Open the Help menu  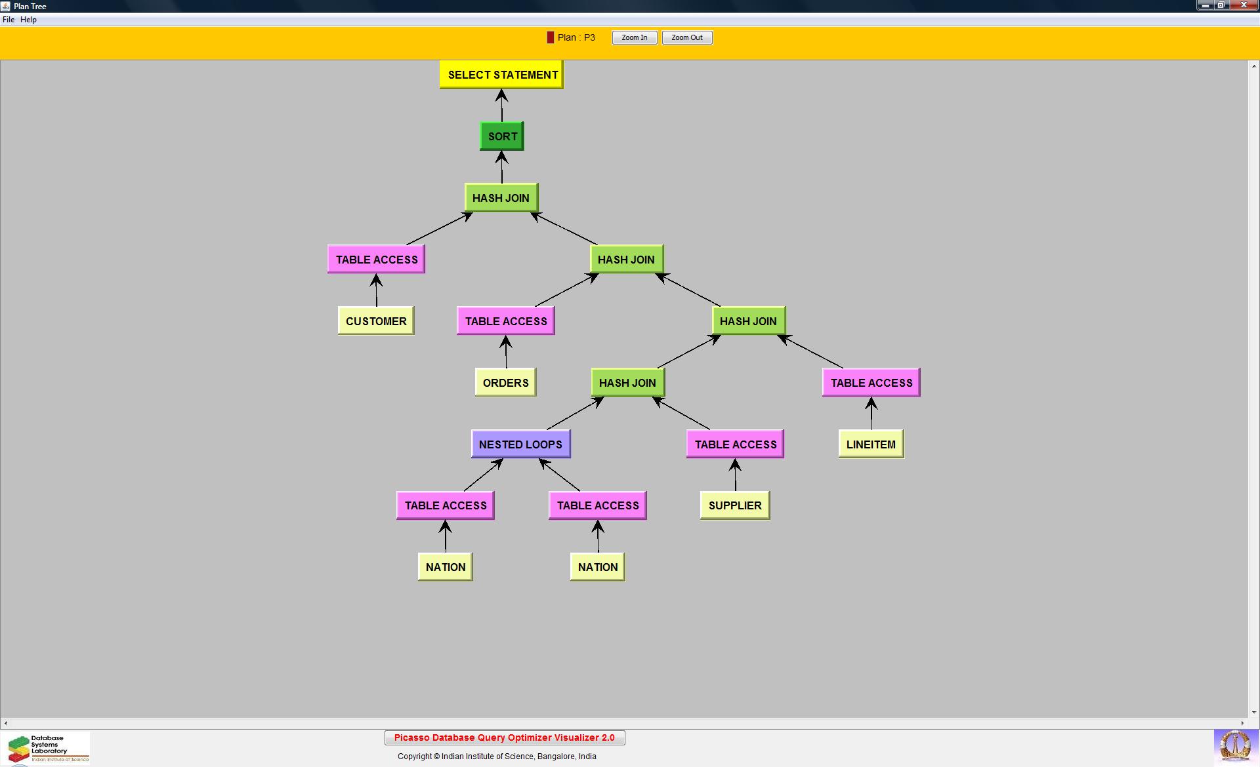[28, 20]
